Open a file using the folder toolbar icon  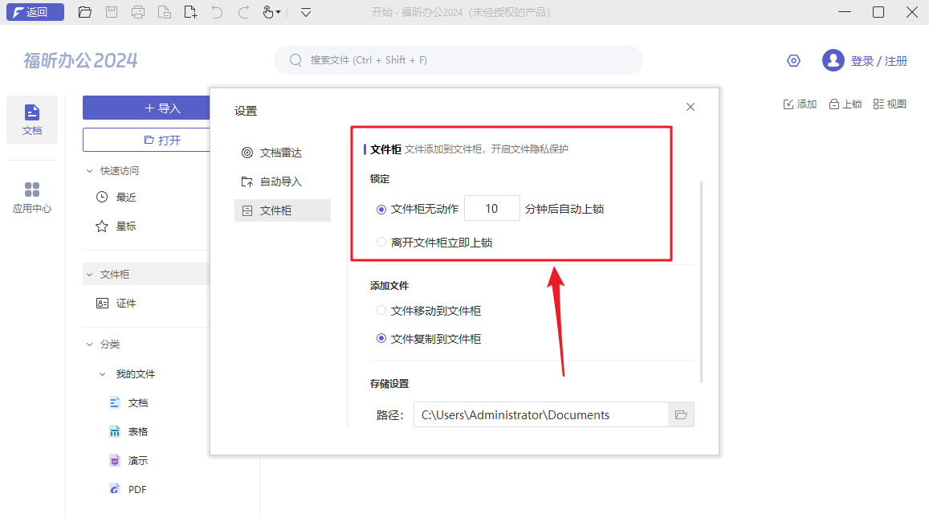[x=84, y=12]
